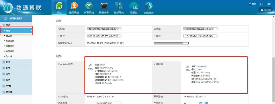Collapse the 状态 sidebar section
Viewport: 275px width, 104px height.
(x=16, y=25)
